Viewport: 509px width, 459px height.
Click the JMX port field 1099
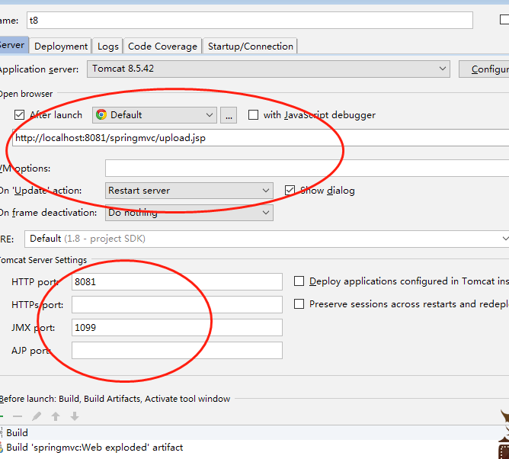pyautogui.click(x=177, y=327)
